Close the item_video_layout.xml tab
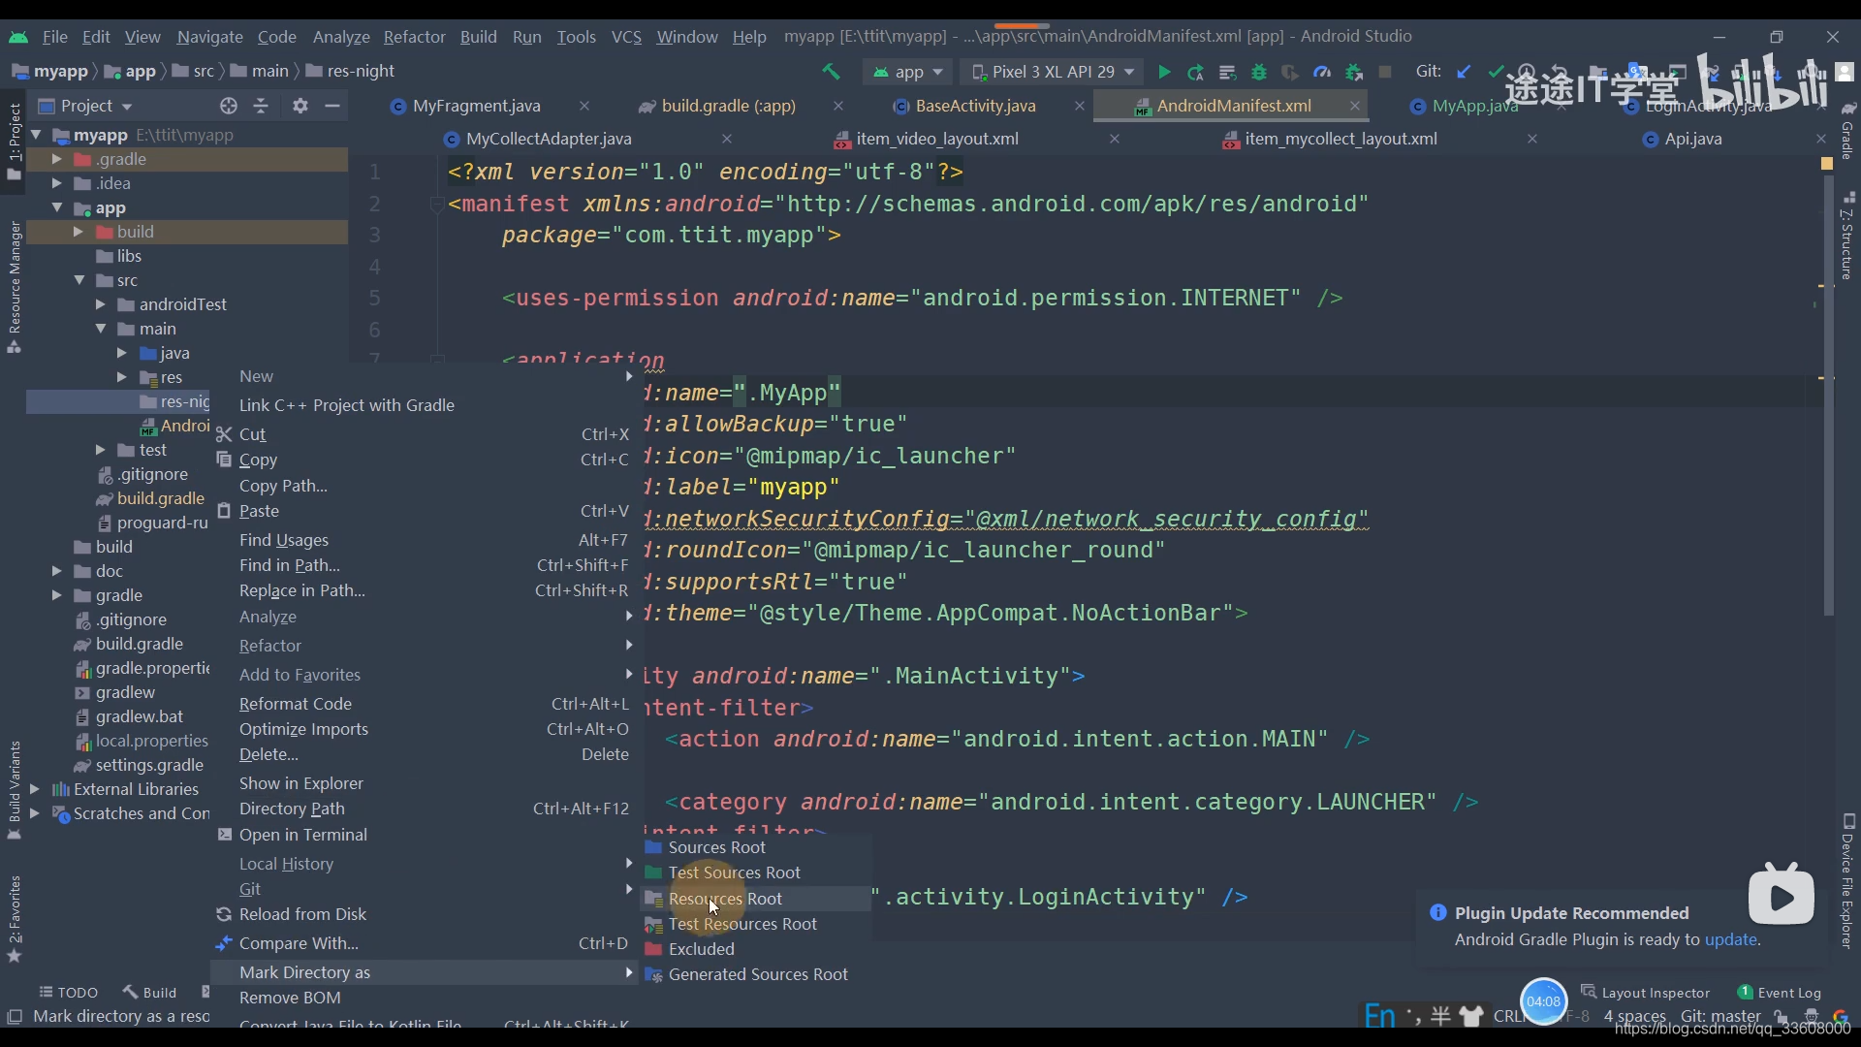The height and width of the screenshot is (1047, 1861). click(x=1115, y=139)
